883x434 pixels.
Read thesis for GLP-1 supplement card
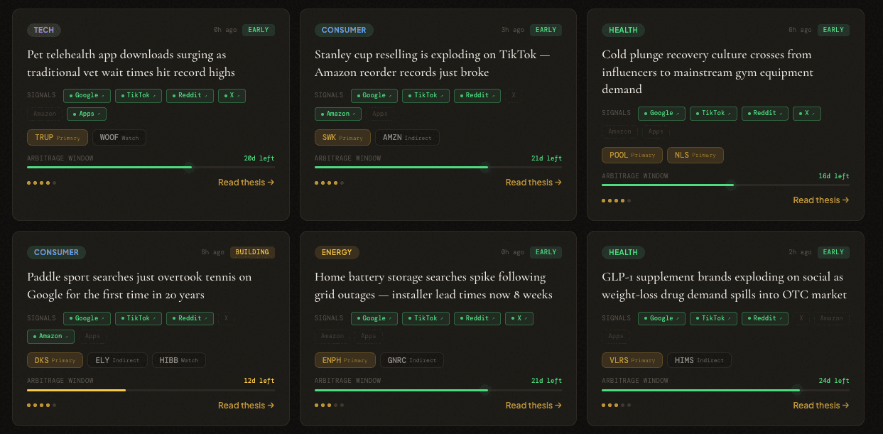[821, 406]
